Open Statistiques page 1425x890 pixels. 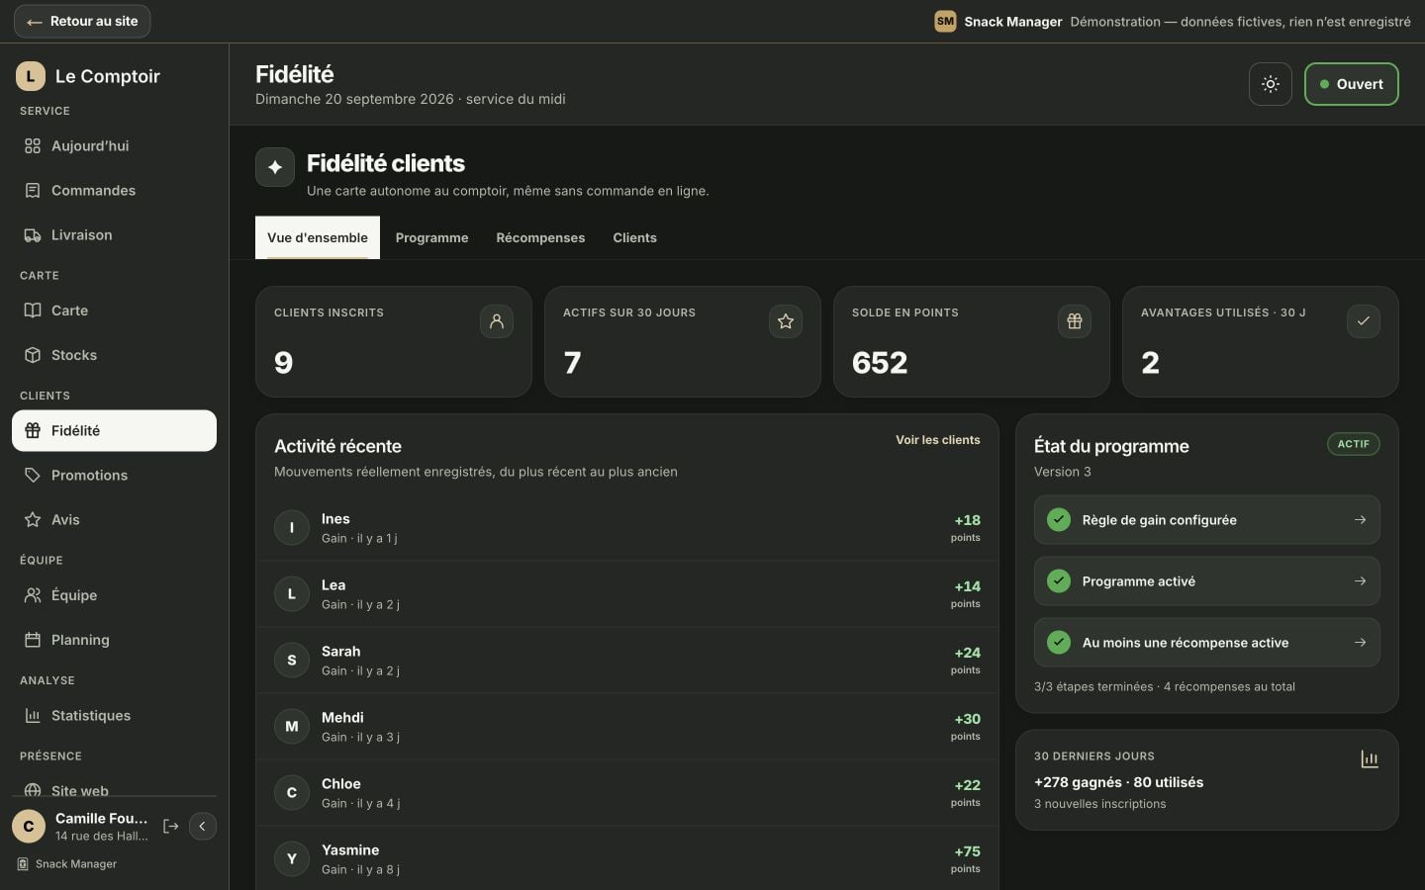coord(114,715)
